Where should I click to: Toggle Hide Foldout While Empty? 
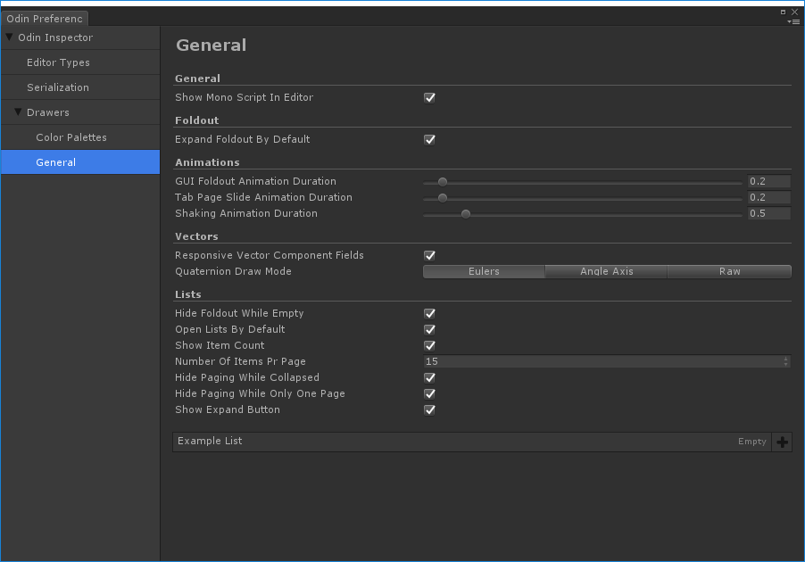point(429,313)
